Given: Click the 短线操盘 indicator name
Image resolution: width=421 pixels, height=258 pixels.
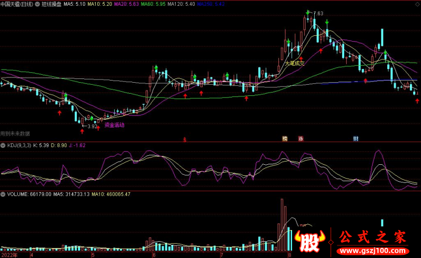Looking at the screenshot, I should (x=51, y=4).
